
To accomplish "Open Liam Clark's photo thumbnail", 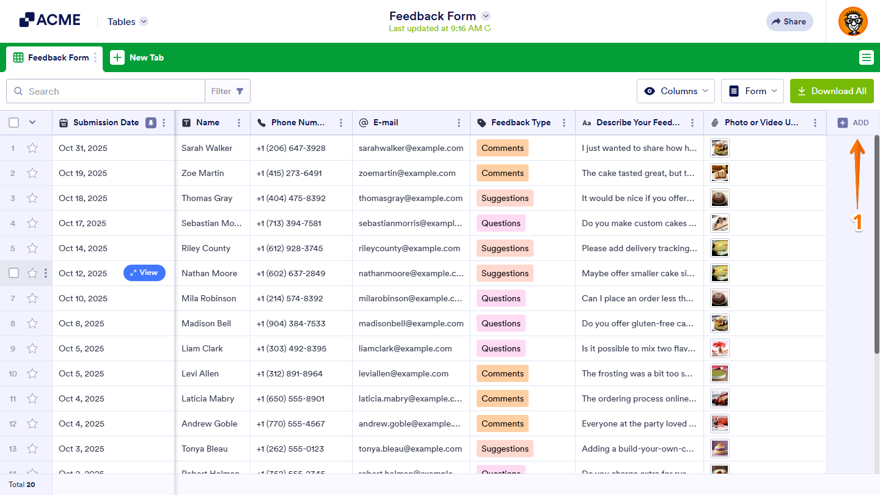I will point(720,348).
